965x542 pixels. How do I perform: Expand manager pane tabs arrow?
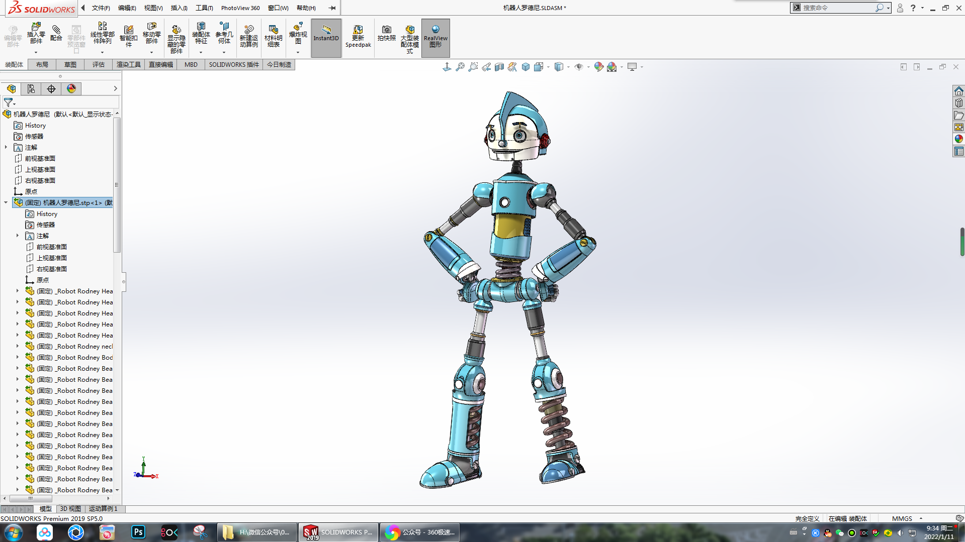coord(115,89)
